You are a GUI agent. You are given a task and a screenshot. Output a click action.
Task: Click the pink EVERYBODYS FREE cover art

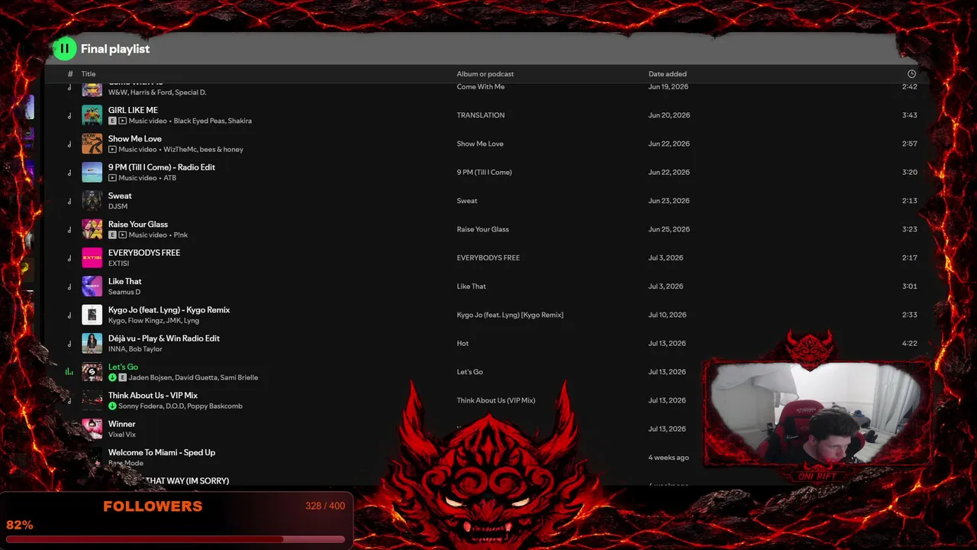(92, 257)
